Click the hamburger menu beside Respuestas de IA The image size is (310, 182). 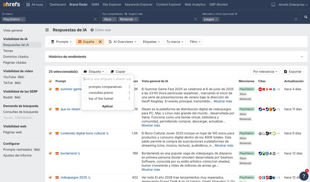[x=47, y=30]
